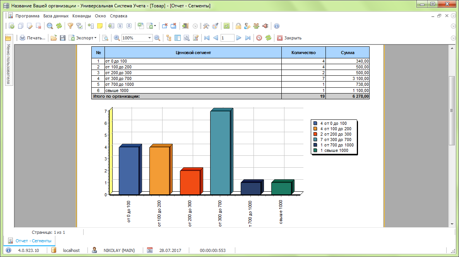Image resolution: width=459 pixels, height=257 pixels.
Task: Open the tools wrench and hammer icon
Action: (206, 26)
